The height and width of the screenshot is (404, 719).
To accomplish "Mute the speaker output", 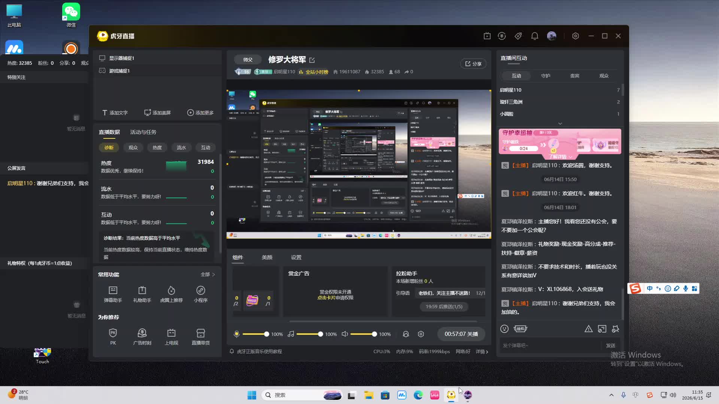I will [345, 334].
